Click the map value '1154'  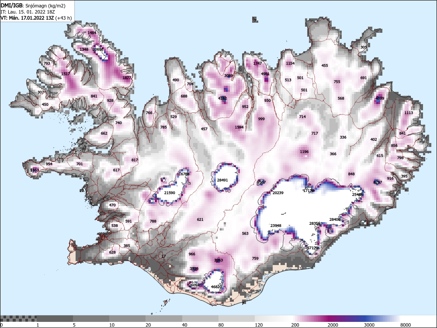coord(290,63)
